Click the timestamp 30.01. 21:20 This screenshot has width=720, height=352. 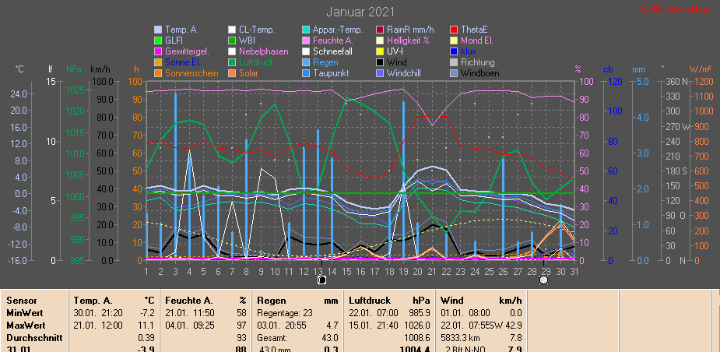pyautogui.click(x=98, y=313)
